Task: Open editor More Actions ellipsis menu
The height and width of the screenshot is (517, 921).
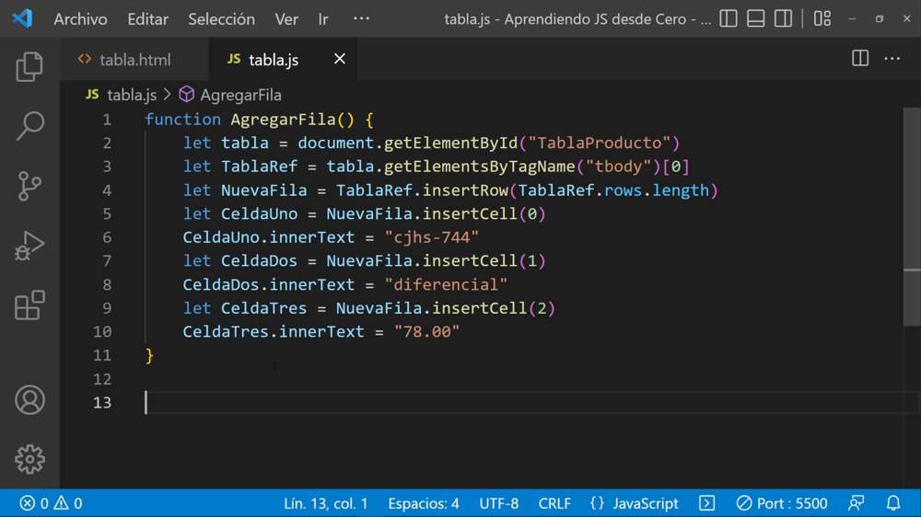Action: click(x=892, y=59)
